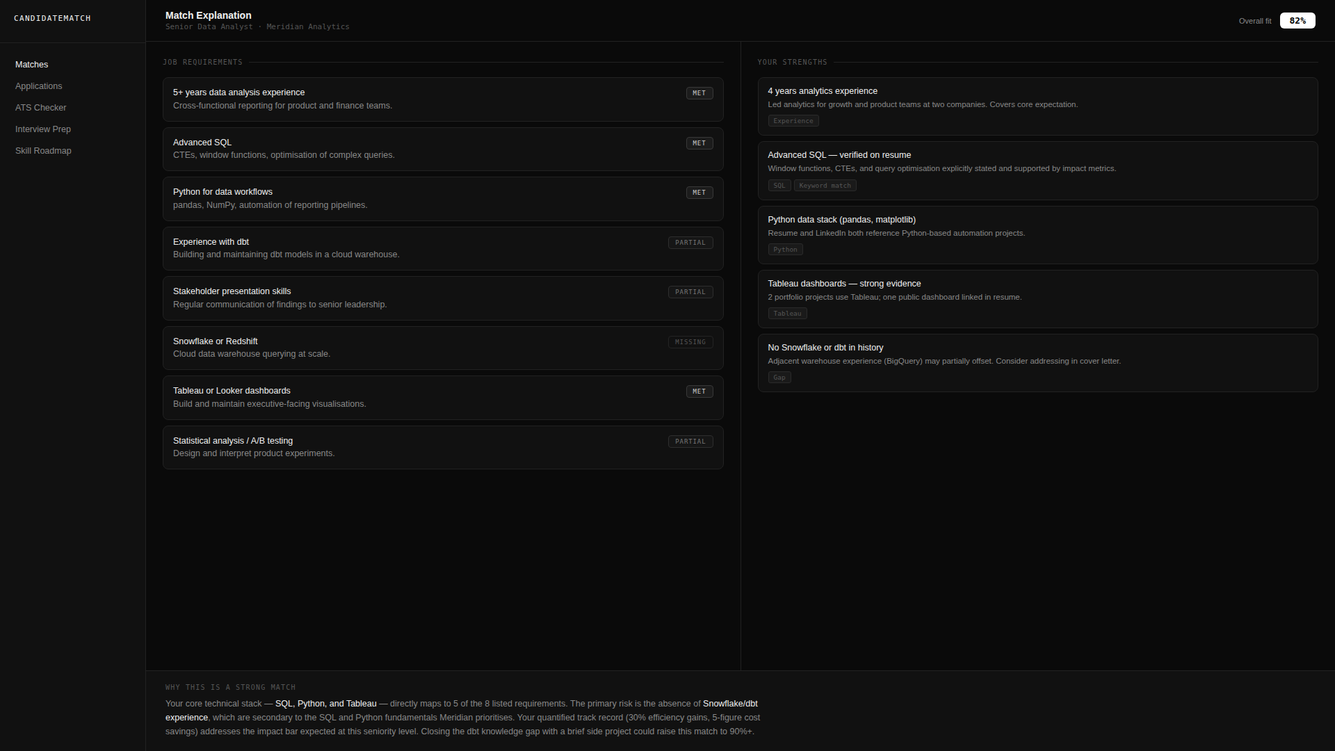Screen dimensions: 1335x751
Task: Click the Tableau tag chip
Action: [787, 314]
